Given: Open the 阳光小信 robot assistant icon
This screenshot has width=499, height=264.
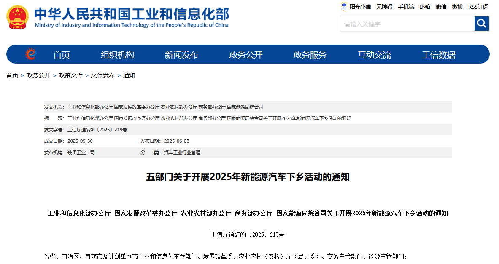Looking at the screenshot, I should (x=344, y=7).
